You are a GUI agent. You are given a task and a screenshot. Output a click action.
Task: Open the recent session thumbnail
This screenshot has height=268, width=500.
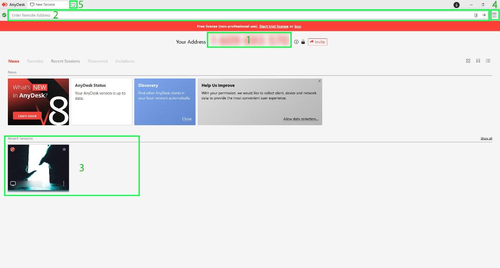38,168
